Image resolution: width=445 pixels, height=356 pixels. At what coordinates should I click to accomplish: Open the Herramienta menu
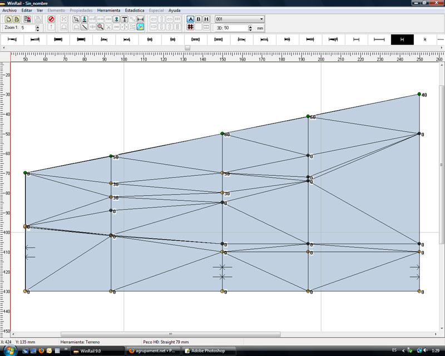108,11
